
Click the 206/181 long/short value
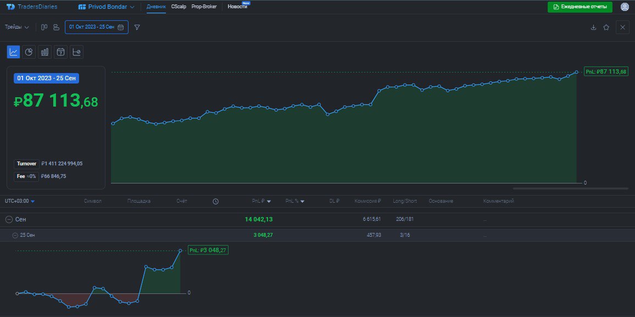(x=405, y=219)
